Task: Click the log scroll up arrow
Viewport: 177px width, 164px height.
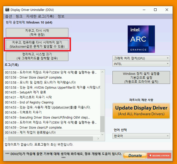Action: point(102,72)
